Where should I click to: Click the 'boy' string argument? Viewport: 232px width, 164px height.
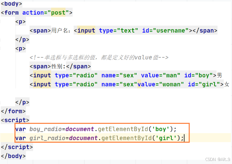[x=160, y=129]
